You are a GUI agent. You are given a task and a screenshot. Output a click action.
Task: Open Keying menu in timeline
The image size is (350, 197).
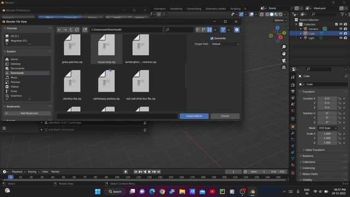coord(33,172)
